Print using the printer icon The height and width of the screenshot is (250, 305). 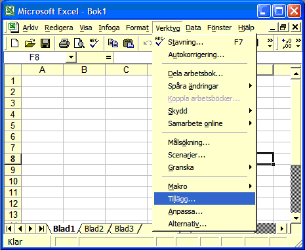pyautogui.click(x=64, y=43)
